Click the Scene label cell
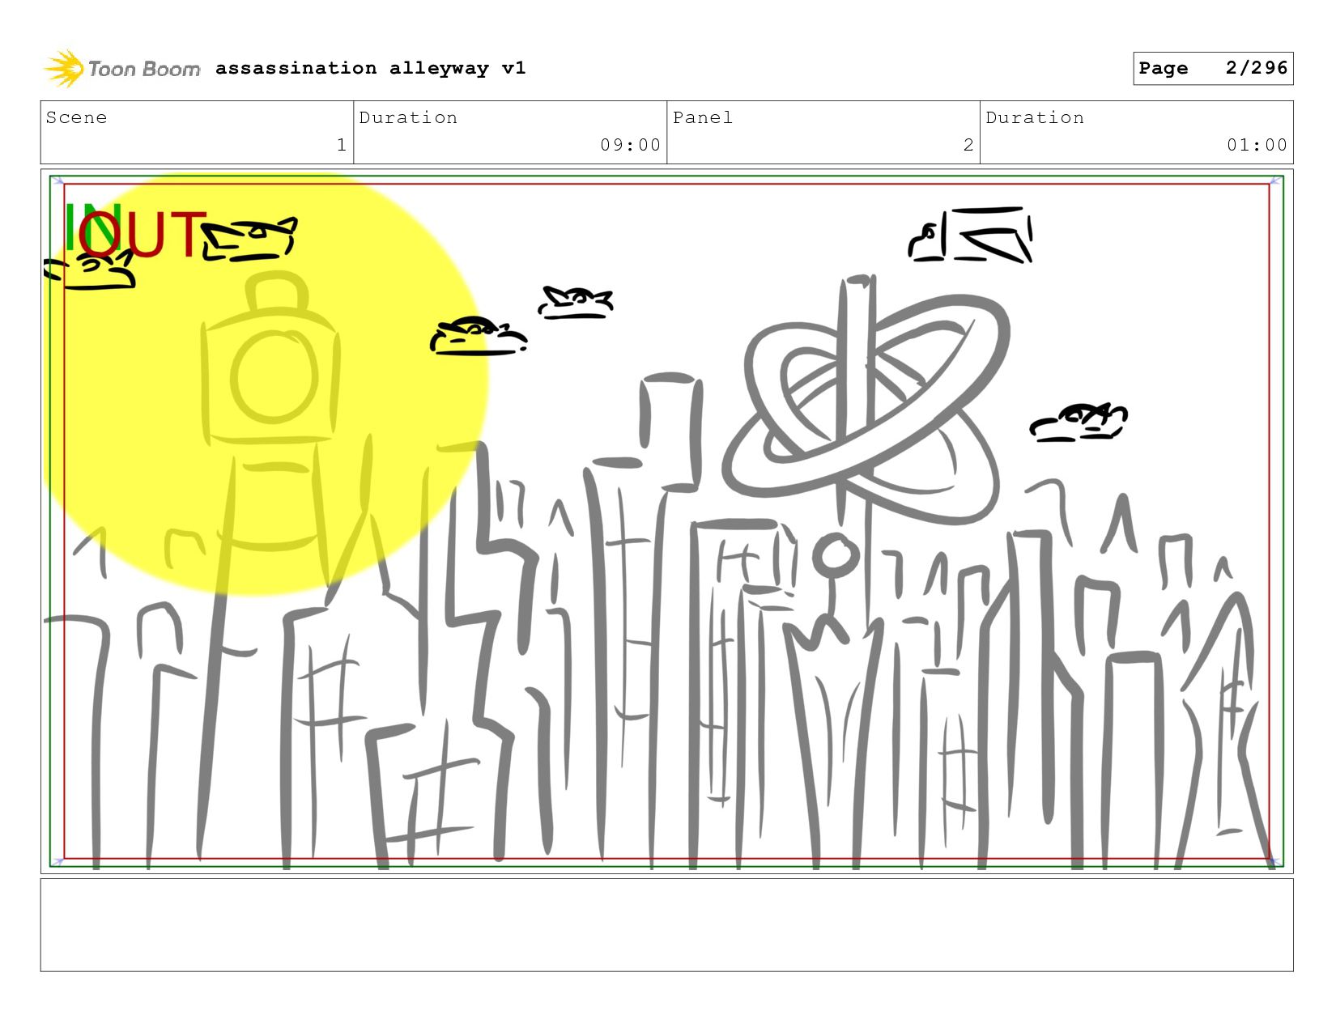 point(198,132)
